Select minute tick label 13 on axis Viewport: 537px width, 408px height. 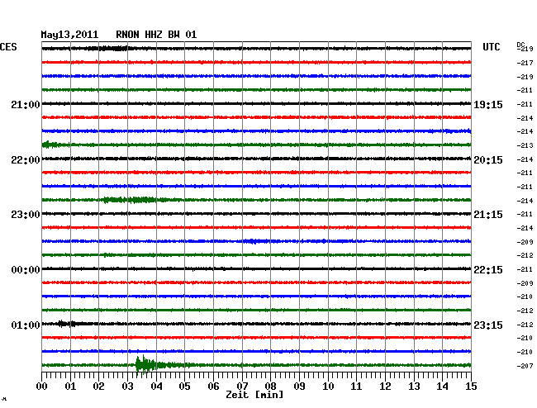tap(414, 386)
